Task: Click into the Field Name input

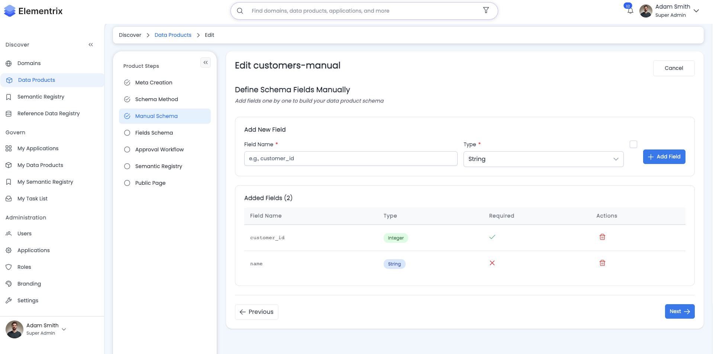Action: pos(351,159)
